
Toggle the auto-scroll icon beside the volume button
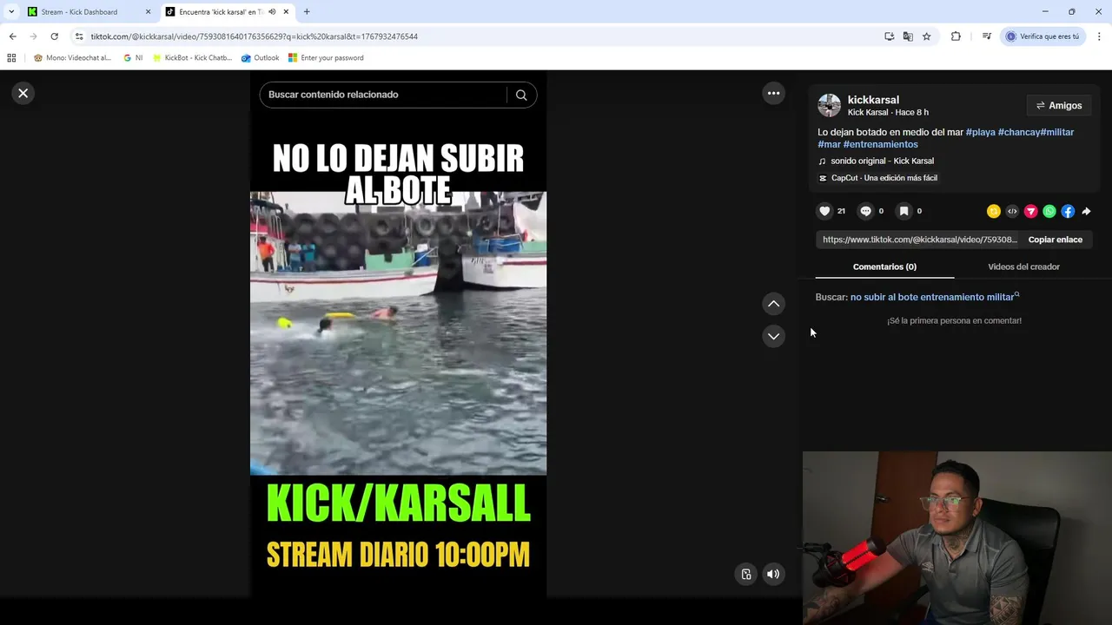point(745,574)
